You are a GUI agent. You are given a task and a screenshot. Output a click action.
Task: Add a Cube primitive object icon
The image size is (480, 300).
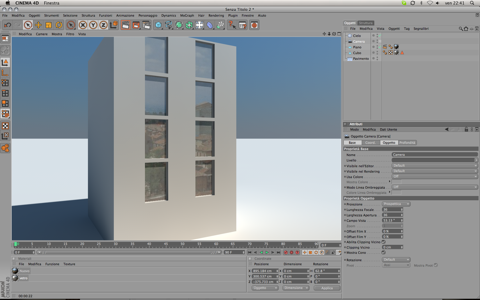(x=158, y=25)
